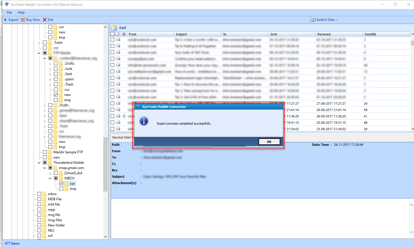
Task: Click the folder tree scroll-down arrow
Action: tap(105, 237)
